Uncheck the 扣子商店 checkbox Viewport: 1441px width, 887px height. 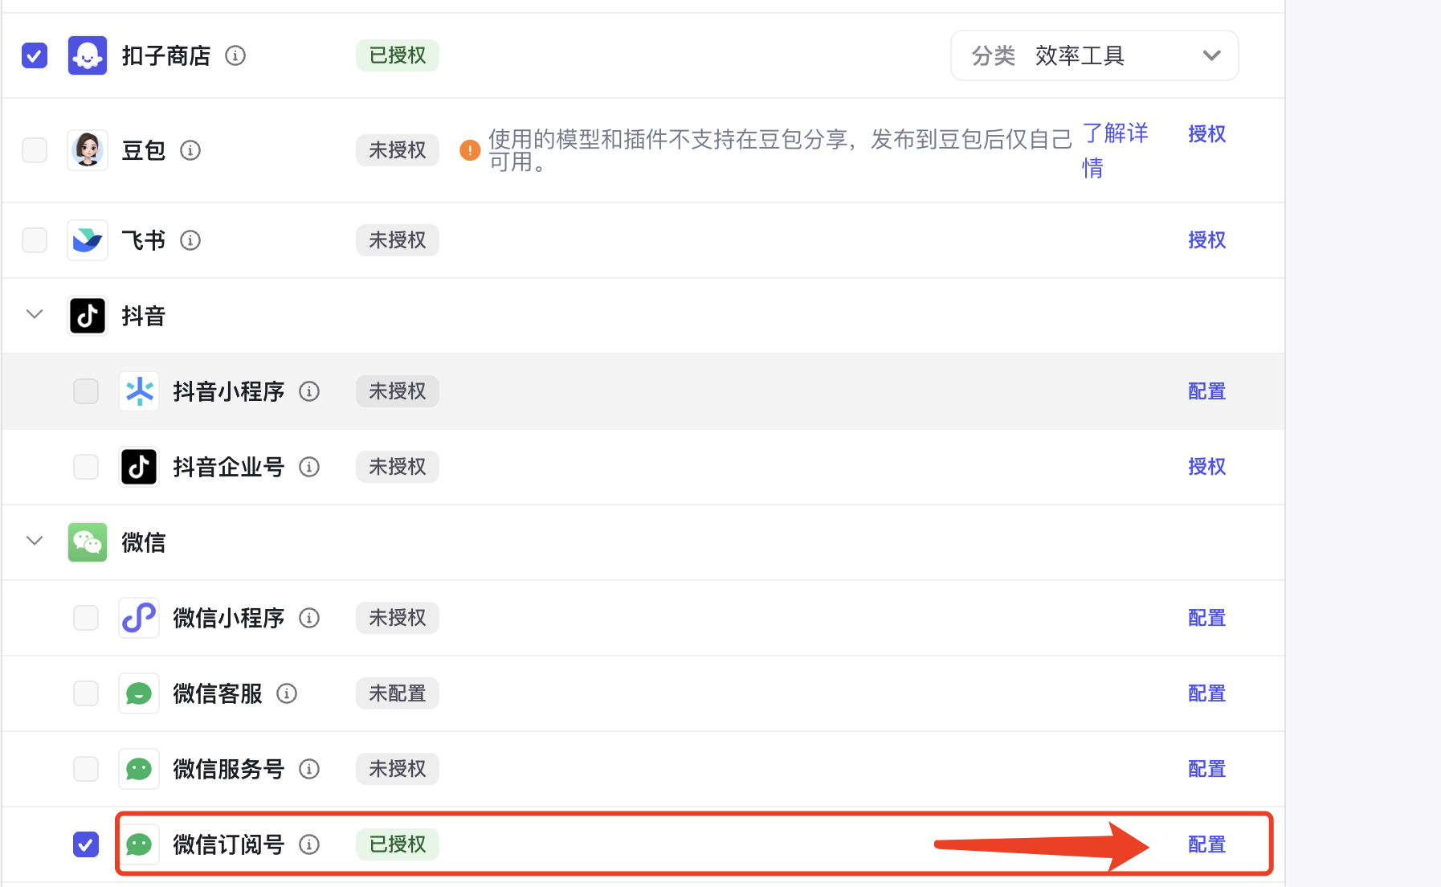[x=35, y=55]
